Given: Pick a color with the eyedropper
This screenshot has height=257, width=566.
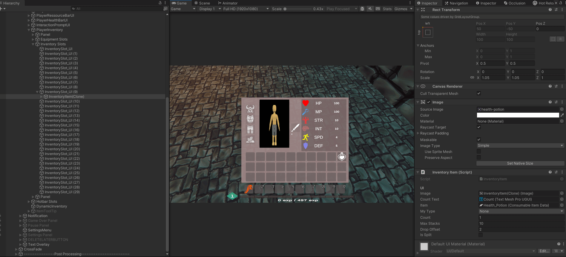Looking at the screenshot, I should (x=562, y=115).
